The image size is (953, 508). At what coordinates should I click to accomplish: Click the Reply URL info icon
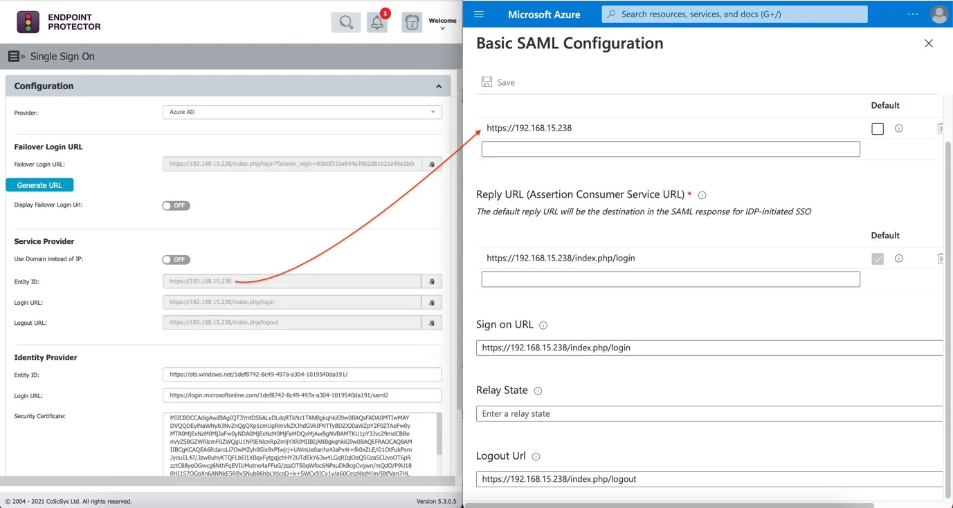click(x=702, y=196)
